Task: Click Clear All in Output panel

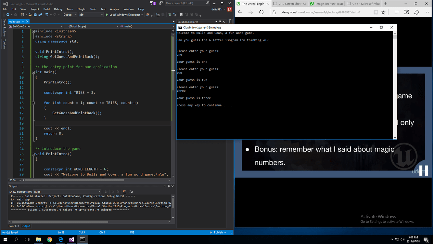Action: pyautogui.click(x=124, y=192)
